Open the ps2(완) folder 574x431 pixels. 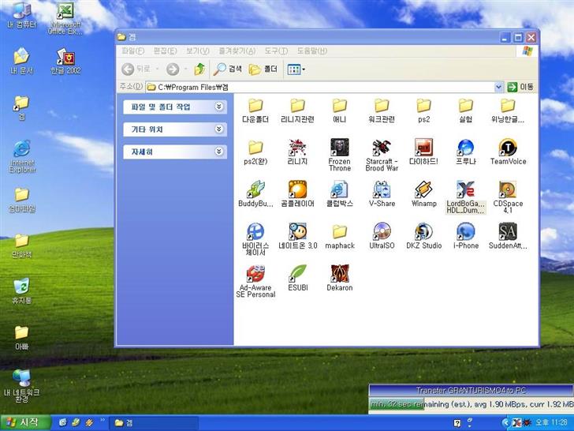[255, 152]
